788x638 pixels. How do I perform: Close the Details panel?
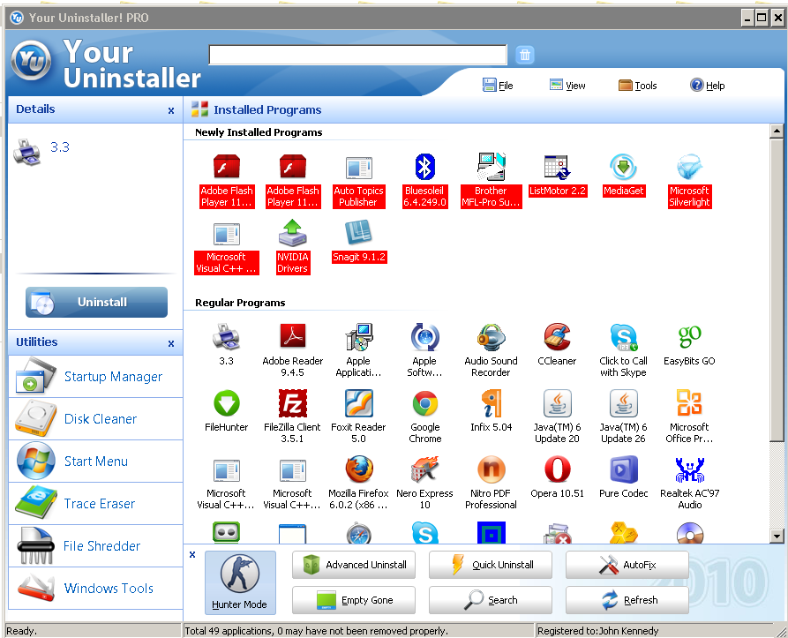(171, 110)
